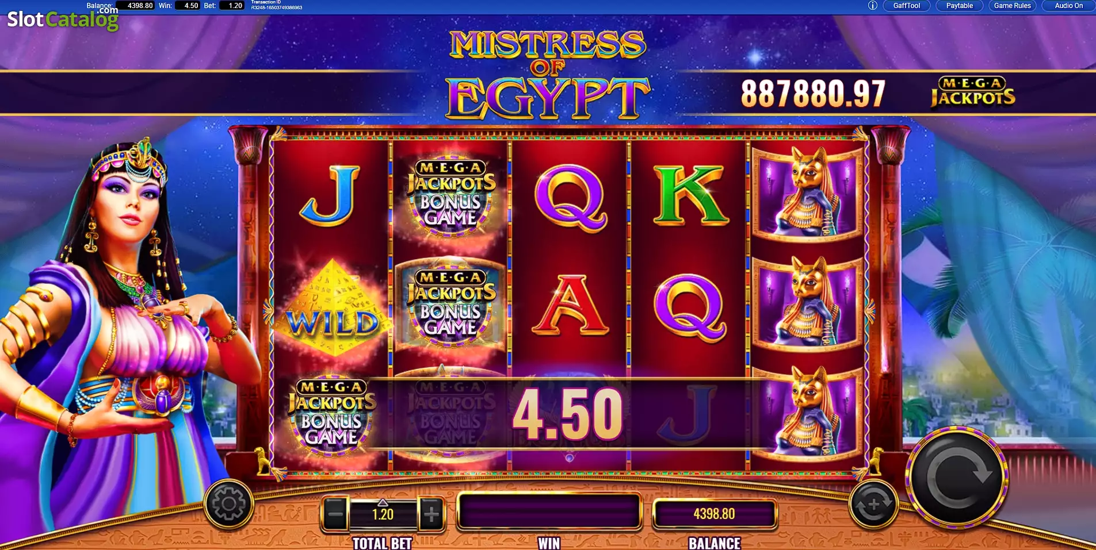Screen dimensions: 1096x550
Task: Open the autoplay options button
Action: coord(873,505)
